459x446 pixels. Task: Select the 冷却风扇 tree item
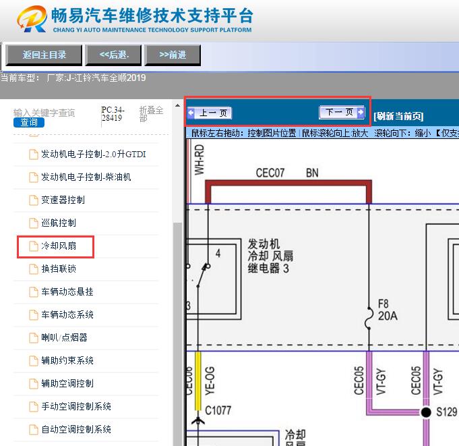59,246
